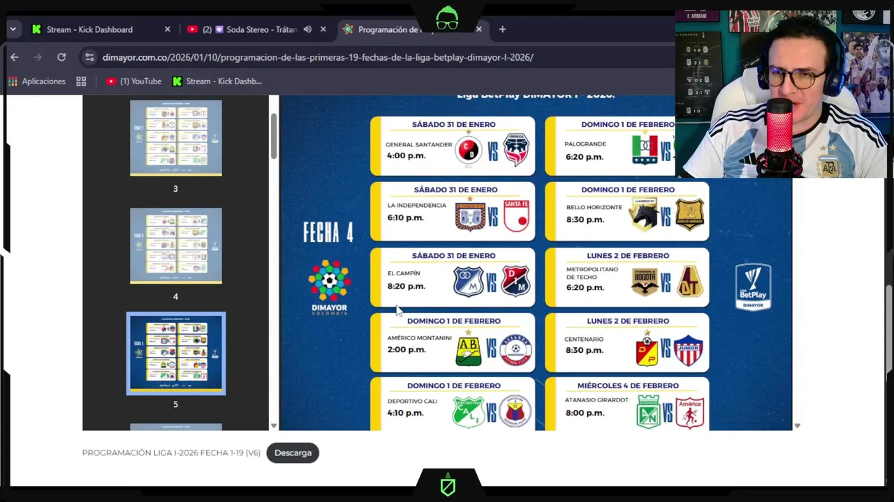Click the dimayor.com.co address bar URL
The height and width of the screenshot is (502, 894).
(318, 57)
